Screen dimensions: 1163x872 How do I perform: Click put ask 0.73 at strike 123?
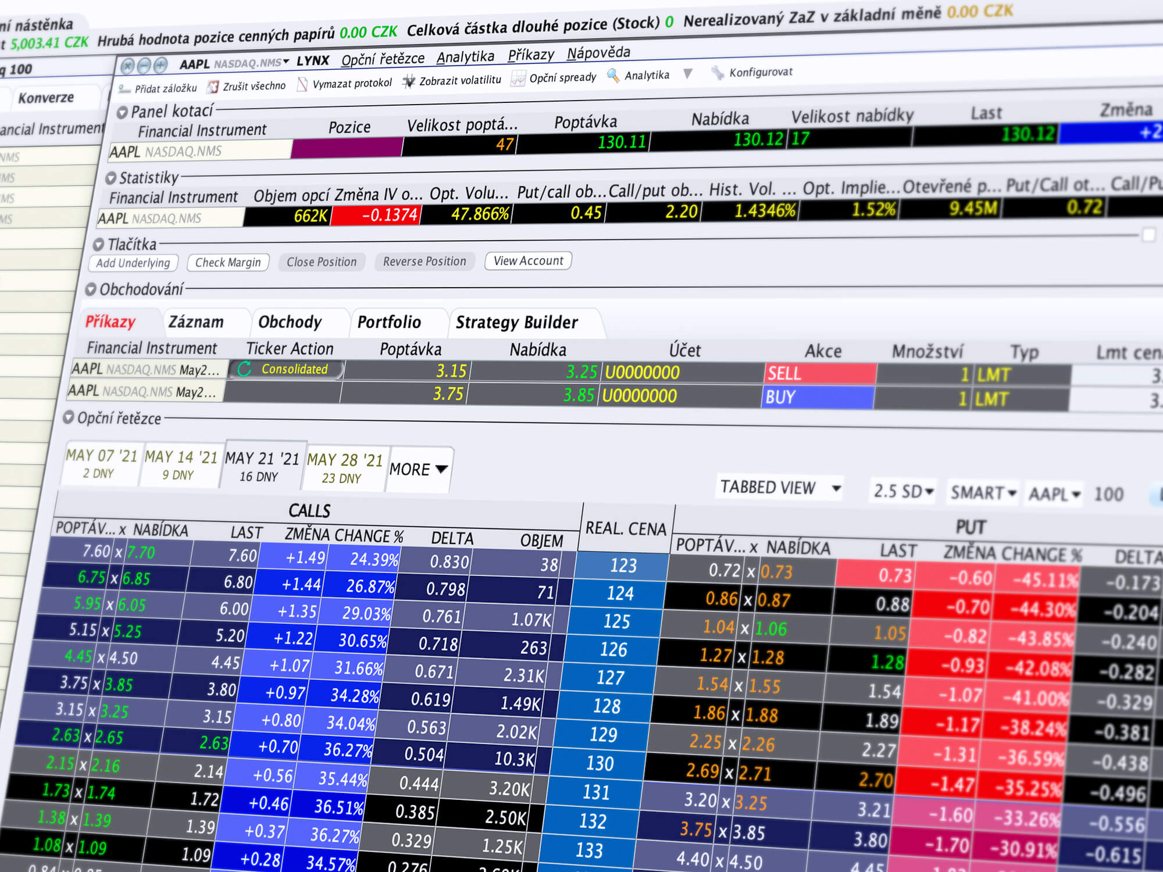[x=776, y=572]
